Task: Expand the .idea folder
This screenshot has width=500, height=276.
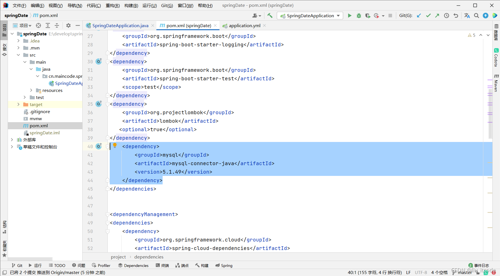Action: (18, 41)
